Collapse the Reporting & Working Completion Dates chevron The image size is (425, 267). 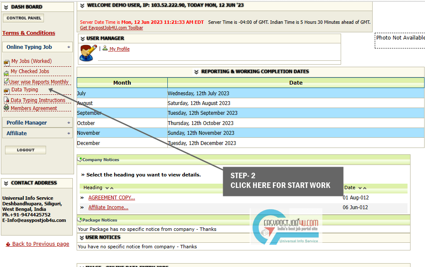[196, 72]
